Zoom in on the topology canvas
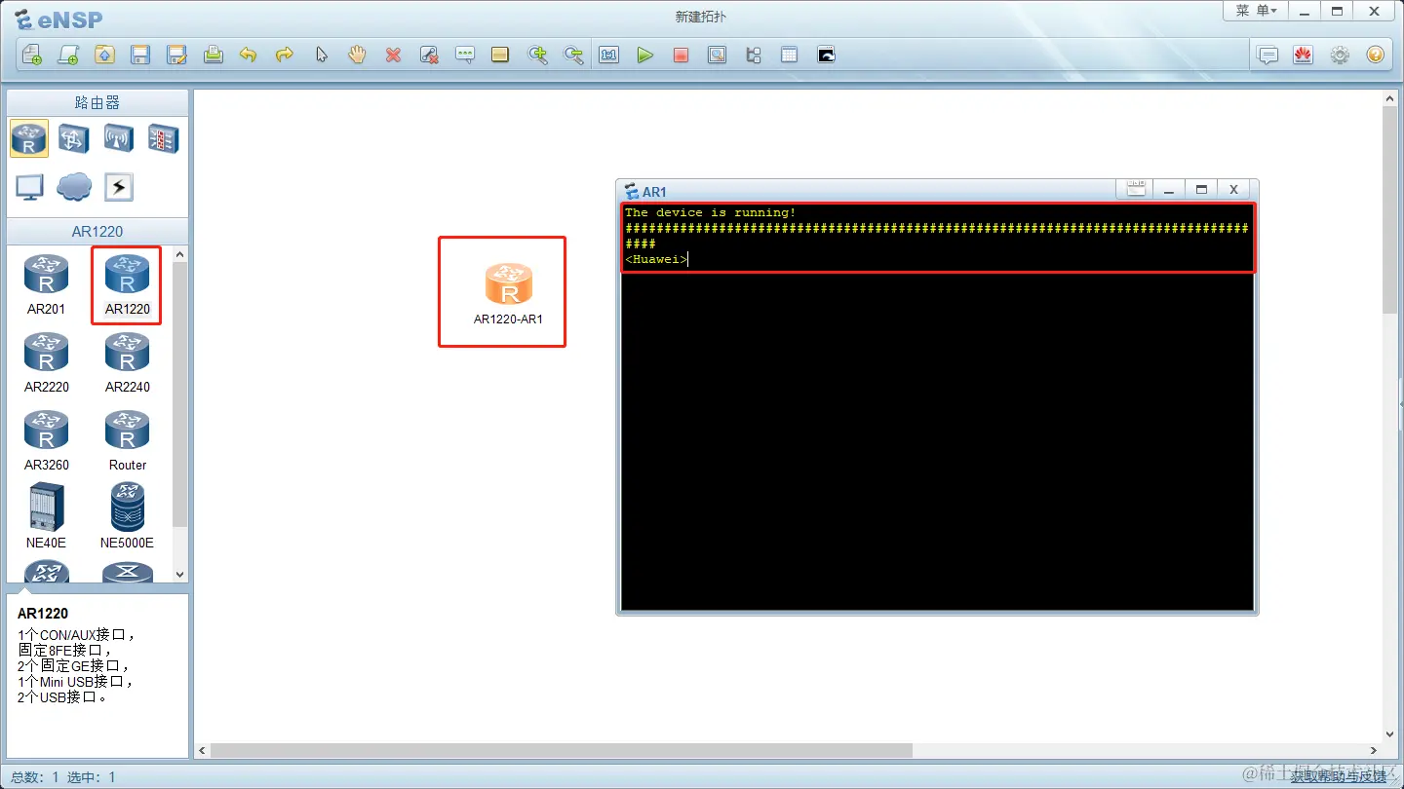Screen dimensions: 1404x789 [x=537, y=56]
